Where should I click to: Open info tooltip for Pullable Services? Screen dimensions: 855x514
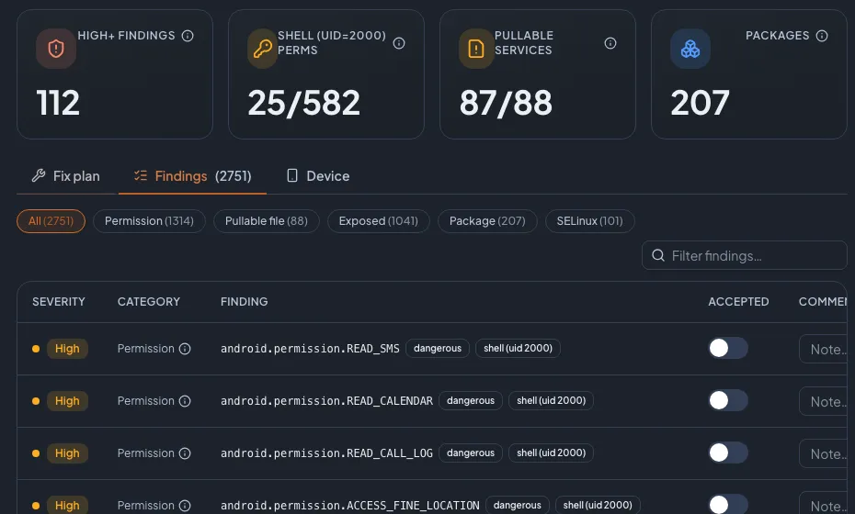coord(610,43)
